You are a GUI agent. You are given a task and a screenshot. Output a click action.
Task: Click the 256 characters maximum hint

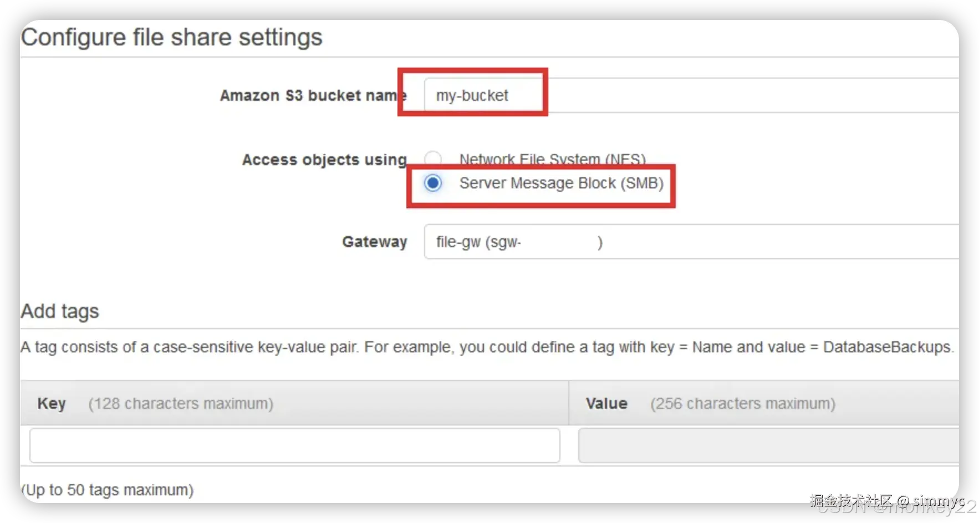pyautogui.click(x=743, y=403)
